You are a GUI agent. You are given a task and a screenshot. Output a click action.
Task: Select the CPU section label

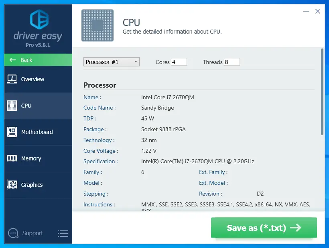pos(26,106)
